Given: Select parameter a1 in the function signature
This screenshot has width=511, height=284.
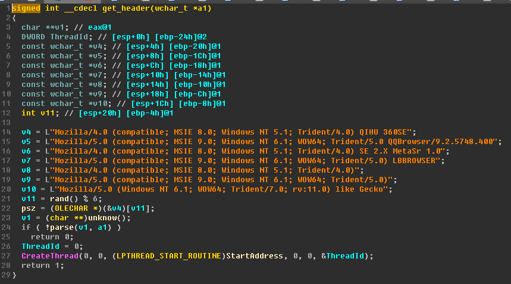Looking at the screenshot, I should pos(202,8).
